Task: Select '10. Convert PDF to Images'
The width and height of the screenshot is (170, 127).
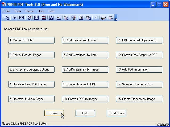Action: tap(85, 99)
